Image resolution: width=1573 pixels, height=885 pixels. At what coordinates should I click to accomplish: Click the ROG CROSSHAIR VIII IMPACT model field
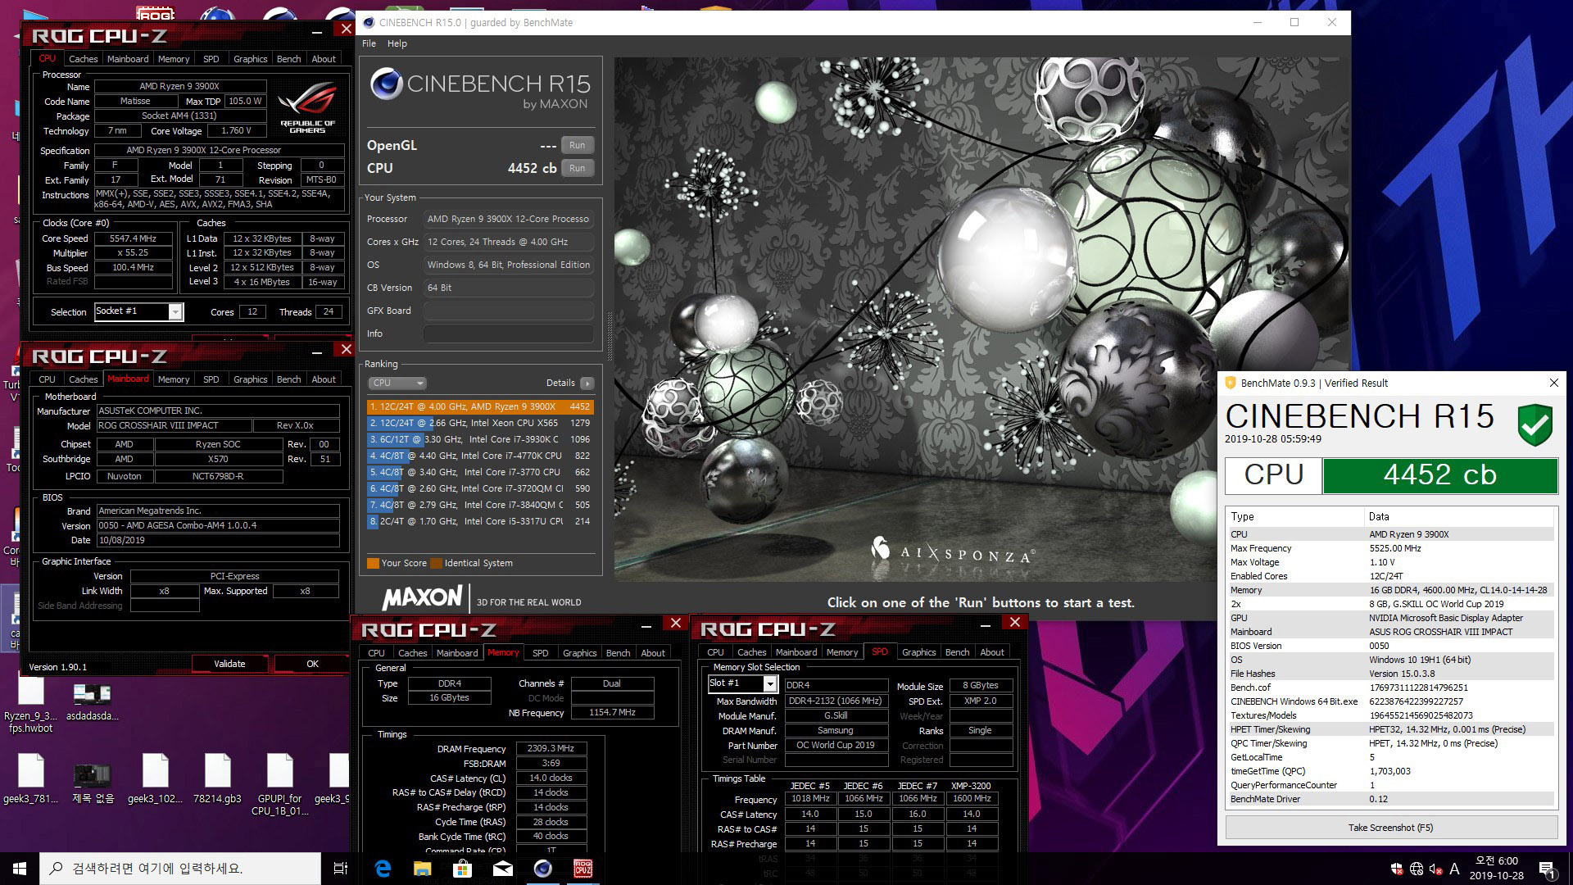pos(175,425)
